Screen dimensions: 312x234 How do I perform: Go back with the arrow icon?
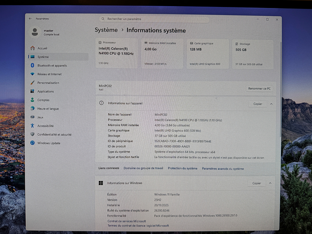pyautogui.click(x=30, y=19)
